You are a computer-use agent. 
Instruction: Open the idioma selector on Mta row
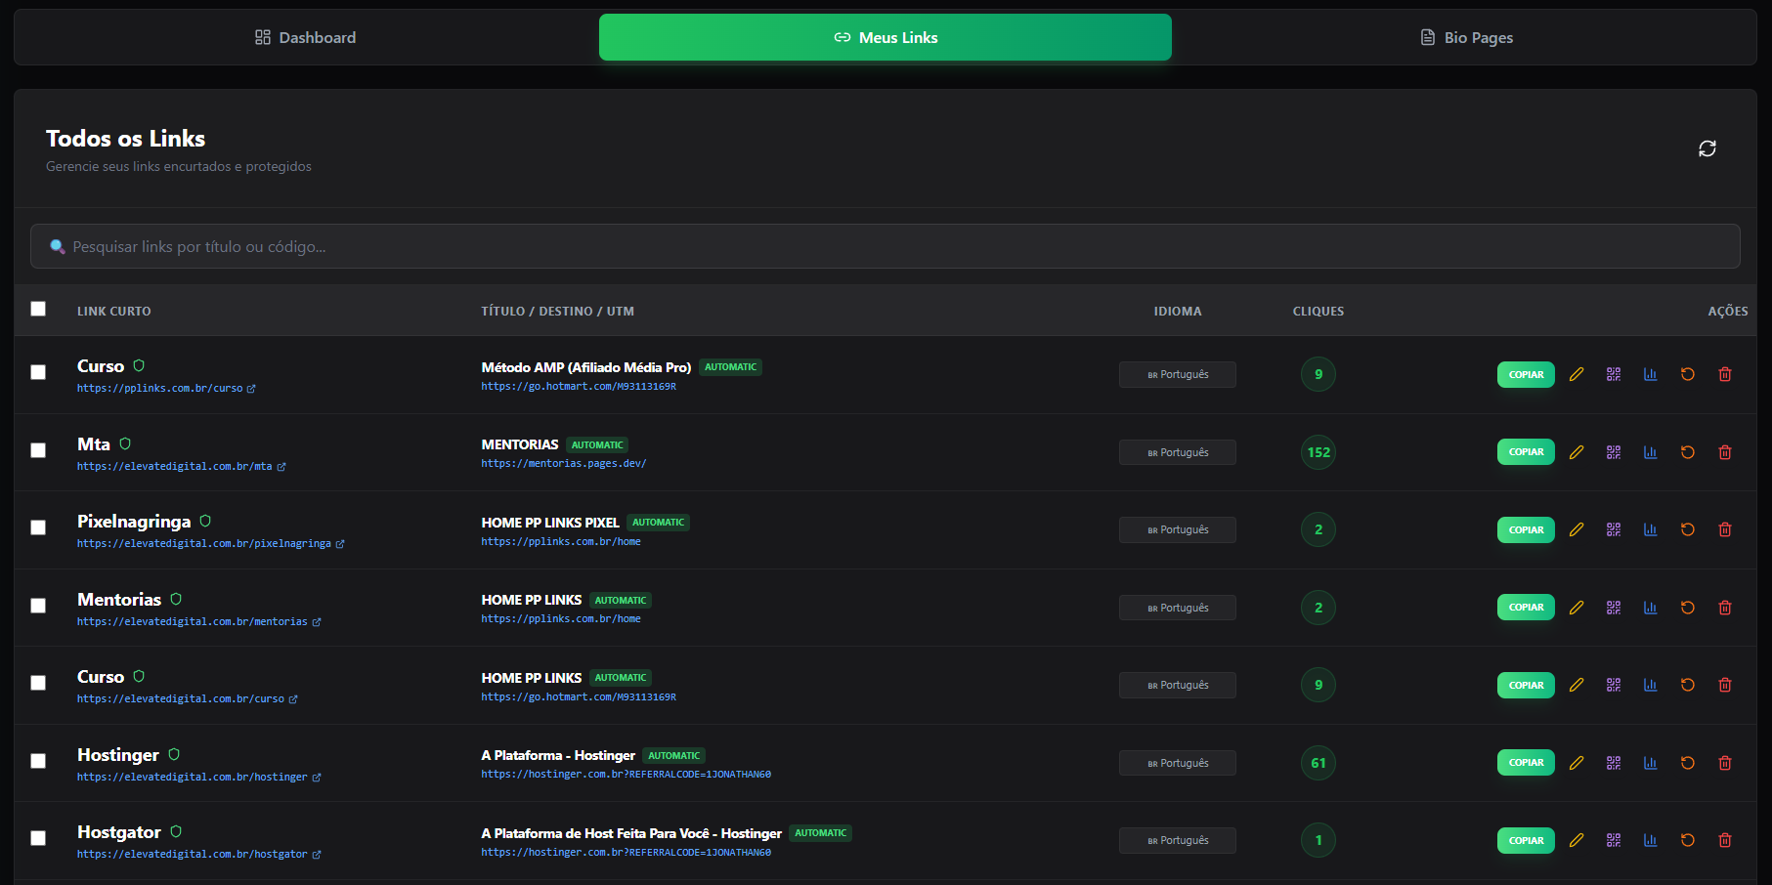click(x=1177, y=452)
